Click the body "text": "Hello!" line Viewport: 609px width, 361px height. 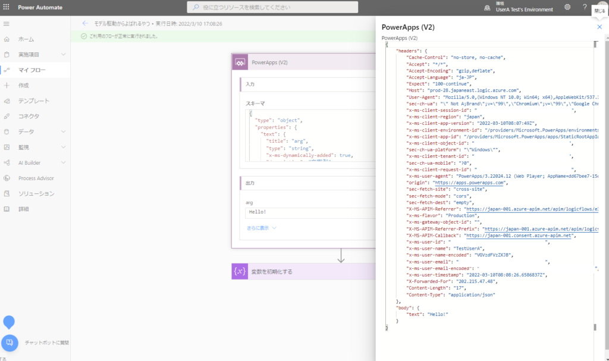pyautogui.click(x=427, y=315)
